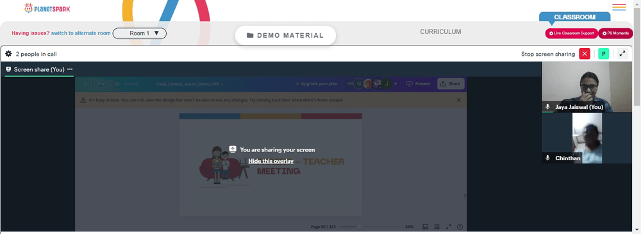Click Hide this overlay link
Screen dimensions: 641x234
point(271,161)
